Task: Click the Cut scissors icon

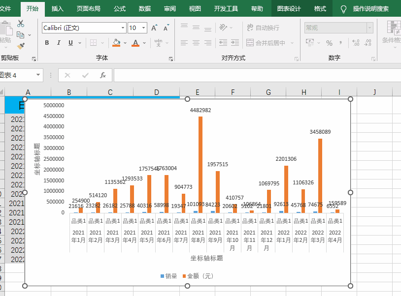Action: 21,24
